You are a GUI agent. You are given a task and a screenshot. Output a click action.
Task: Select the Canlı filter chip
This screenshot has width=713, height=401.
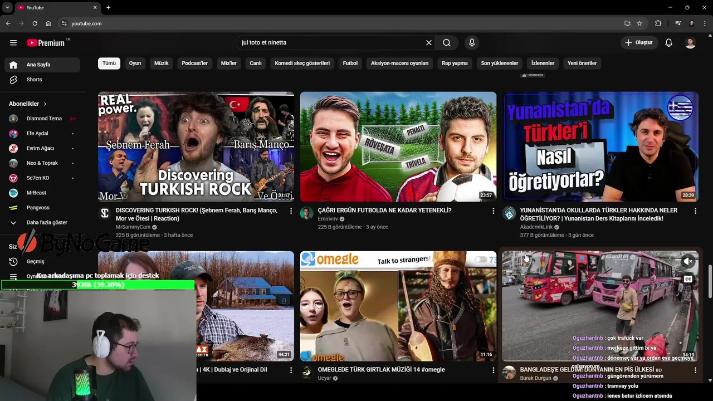click(x=256, y=63)
